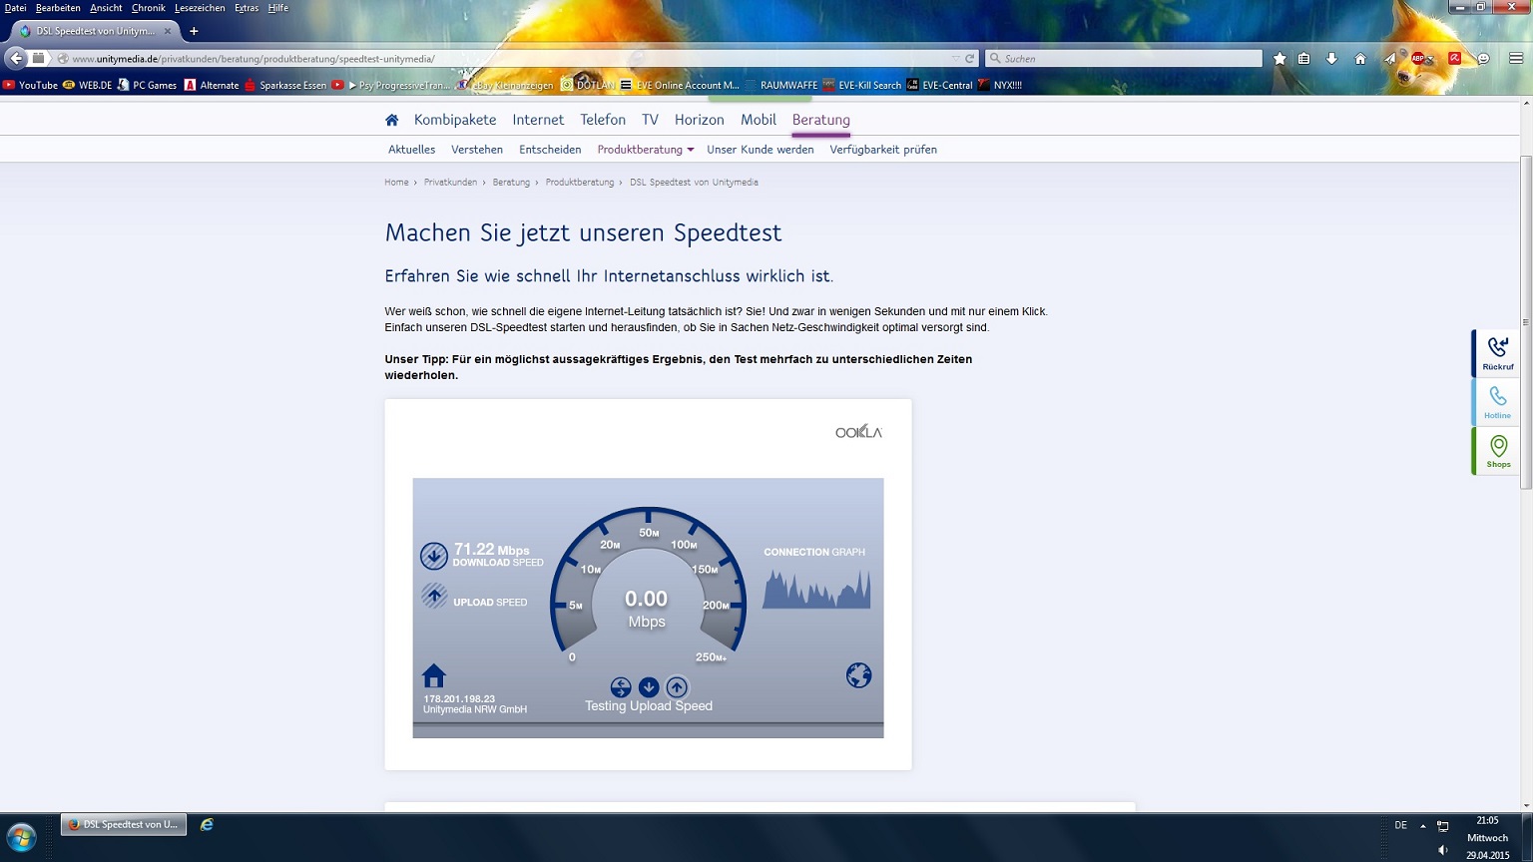This screenshot has width=1533, height=862.
Task: Click the Unitymedia home icon in navigation
Action: (391, 120)
